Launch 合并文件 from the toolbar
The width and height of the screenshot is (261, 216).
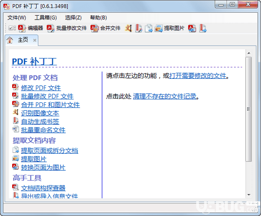[x=106, y=28]
